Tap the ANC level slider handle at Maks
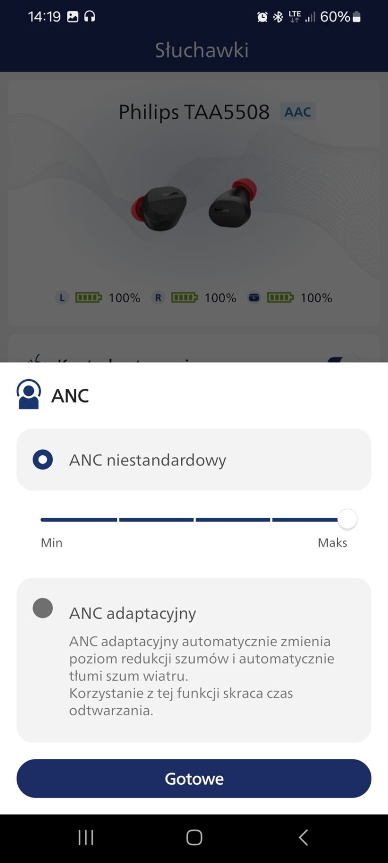 tap(348, 519)
